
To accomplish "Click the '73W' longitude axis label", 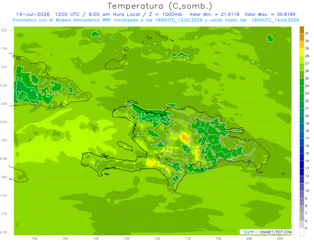I will pos(126,238).
